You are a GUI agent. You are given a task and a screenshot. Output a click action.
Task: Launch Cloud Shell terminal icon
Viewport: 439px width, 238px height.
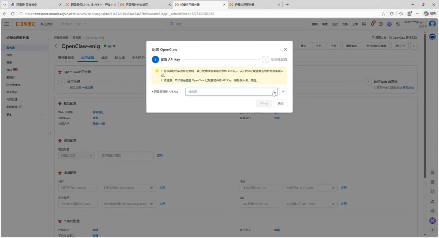364,24
